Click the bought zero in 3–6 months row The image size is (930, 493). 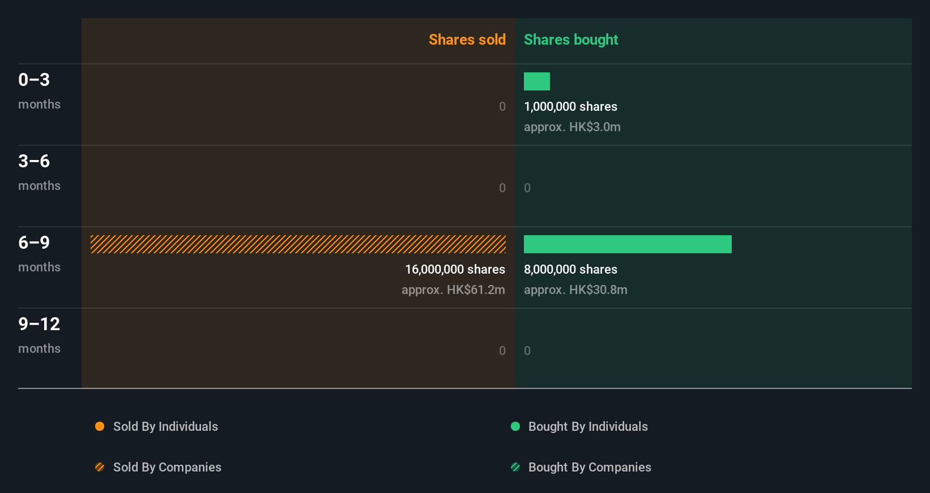[527, 188]
